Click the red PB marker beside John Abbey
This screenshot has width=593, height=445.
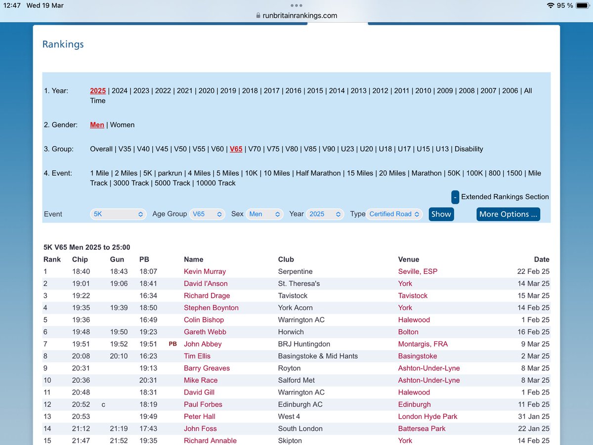coord(172,344)
